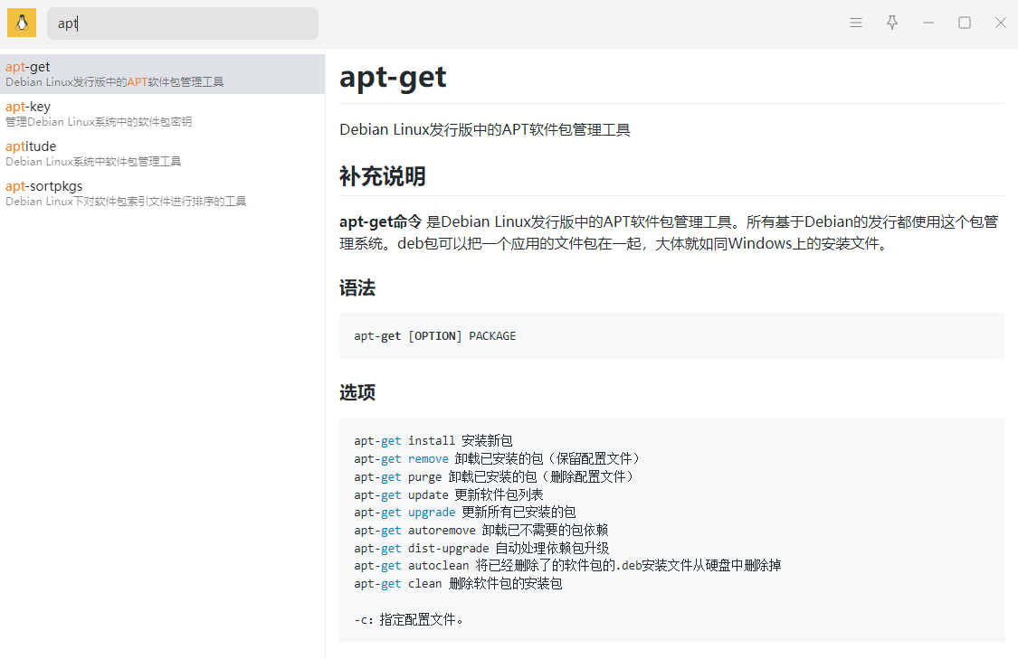
Task: Open the aptitude search result
Action: pos(162,153)
